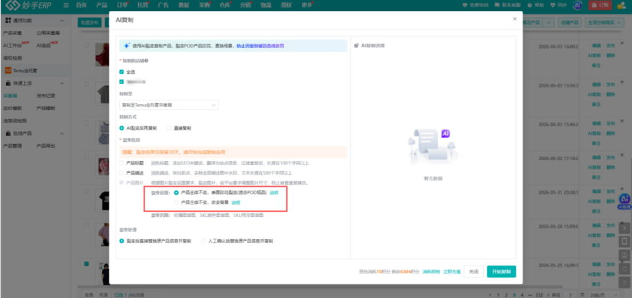Viewport: 632px width, 298px height.
Task: Open AI工作台 in the sidebar
Action: click(x=11, y=46)
